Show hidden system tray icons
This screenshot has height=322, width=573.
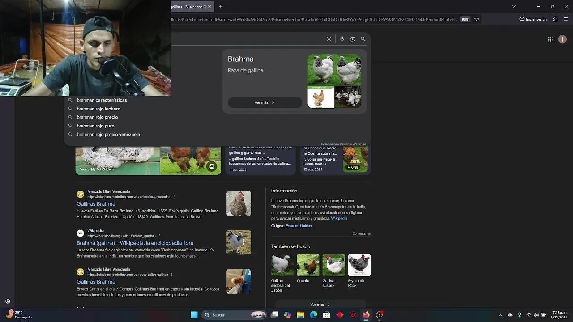click(x=500, y=315)
